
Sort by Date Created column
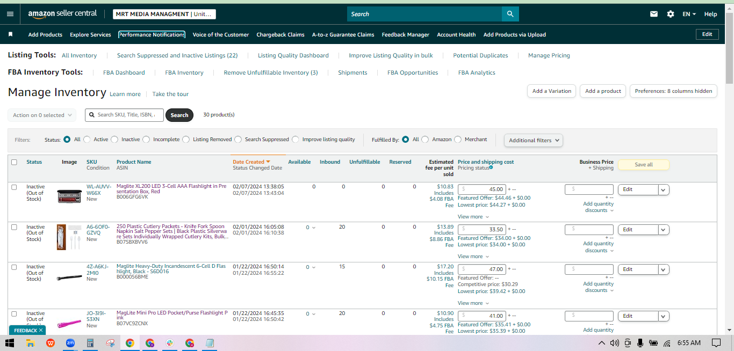tap(251, 162)
